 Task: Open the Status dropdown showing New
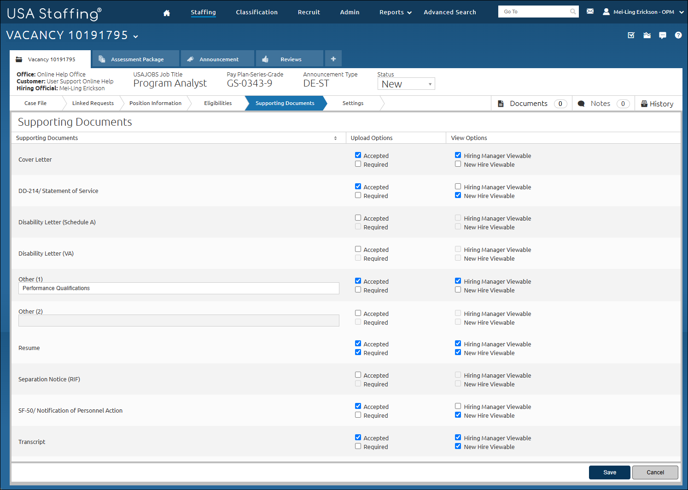click(x=406, y=84)
